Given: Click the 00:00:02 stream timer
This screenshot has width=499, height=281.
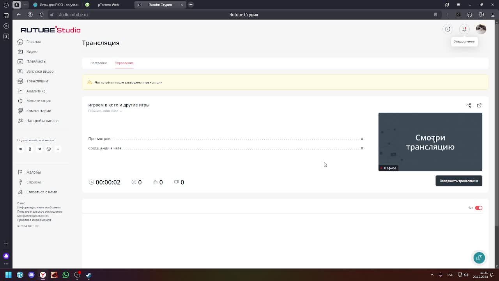Looking at the screenshot, I should click(104, 182).
